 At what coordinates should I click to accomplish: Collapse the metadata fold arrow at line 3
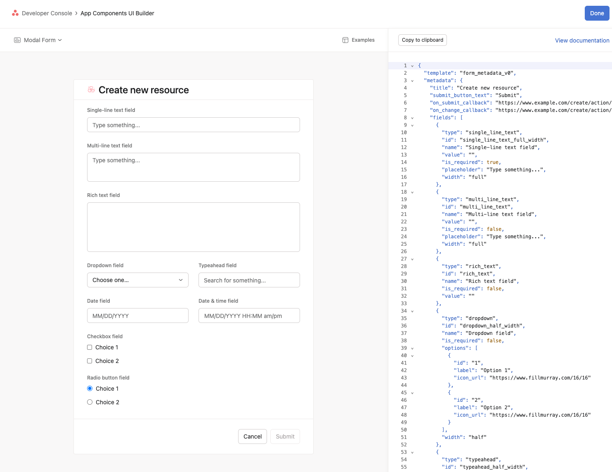pyautogui.click(x=412, y=81)
